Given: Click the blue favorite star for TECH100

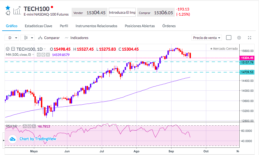Looking at the screenshot, I should (x=8, y=8).
